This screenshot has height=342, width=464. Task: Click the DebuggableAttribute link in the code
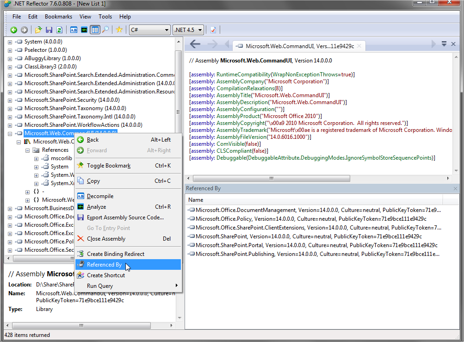(x=273, y=158)
